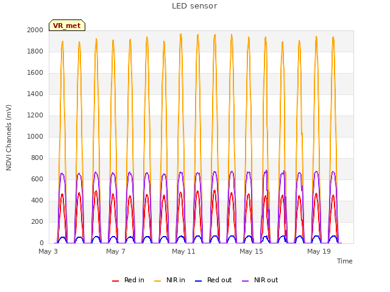Click the May 15 axis label
Viewport: 390px width, 292px height.
click(251, 251)
